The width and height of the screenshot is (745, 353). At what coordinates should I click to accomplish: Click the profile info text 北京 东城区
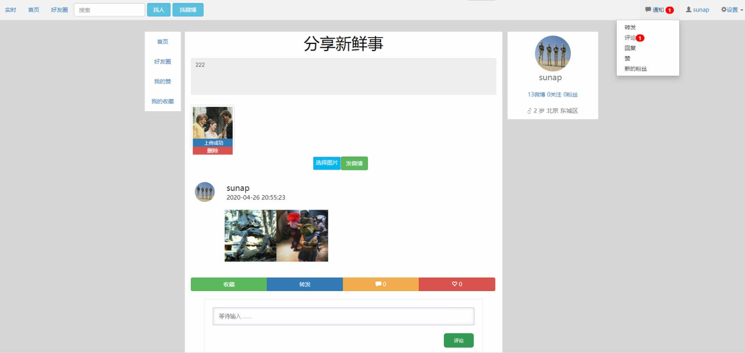click(562, 111)
